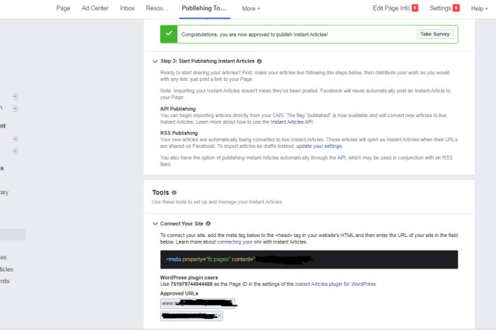Click the first Approved URLs field
Viewport: 496px width, 330px height.
tap(198, 304)
